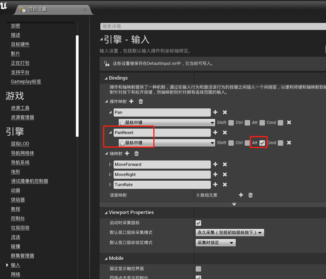The width and height of the screenshot is (326, 279).
Task: Clear all axis mappings with trash icon
Action: click(x=137, y=153)
